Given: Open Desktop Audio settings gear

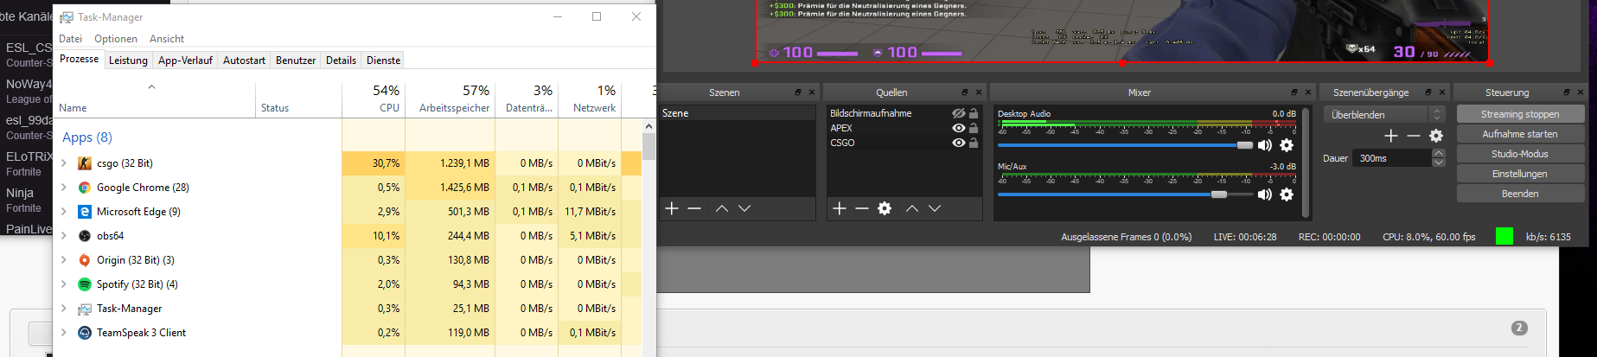Looking at the screenshot, I should pyautogui.click(x=1287, y=145).
